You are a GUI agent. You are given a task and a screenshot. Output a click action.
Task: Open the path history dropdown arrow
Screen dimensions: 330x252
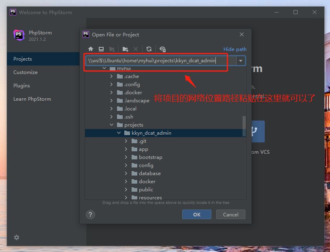point(241,61)
